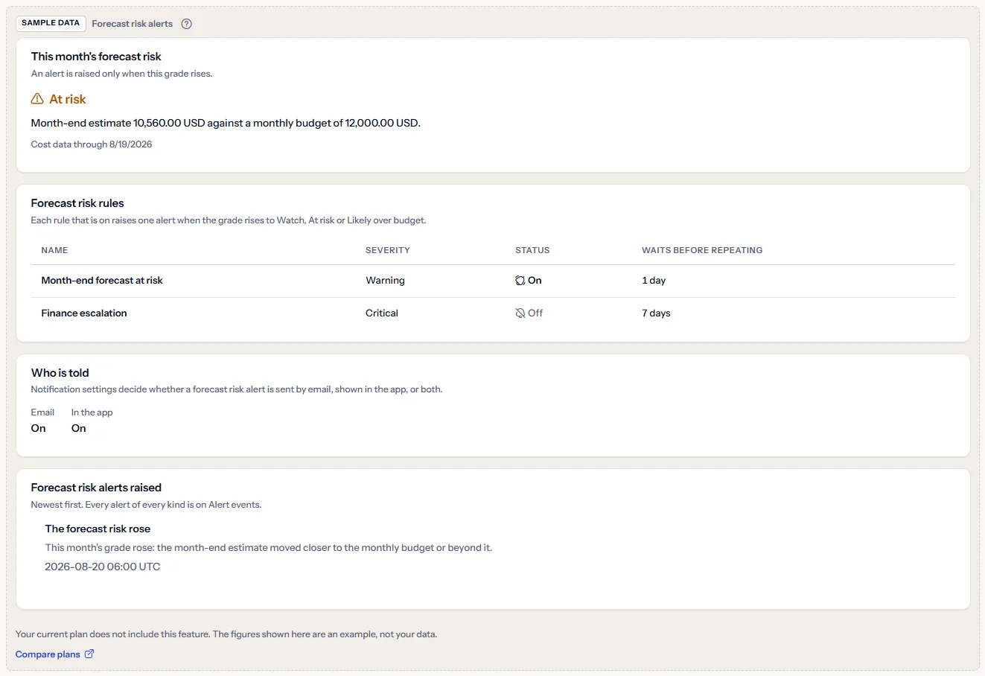Click the Email notification On value
This screenshot has height=676, width=985.
coord(39,428)
